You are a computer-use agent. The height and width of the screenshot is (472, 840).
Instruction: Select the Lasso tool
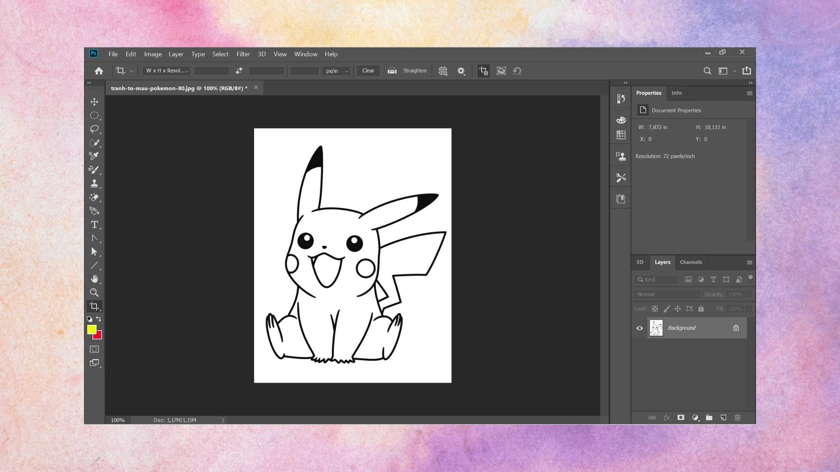point(94,129)
